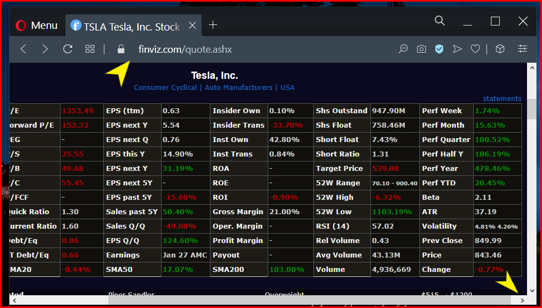Open the ad blocker shield icon
The width and height of the screenshot is (542, 308).
click(x=439, y=49)
